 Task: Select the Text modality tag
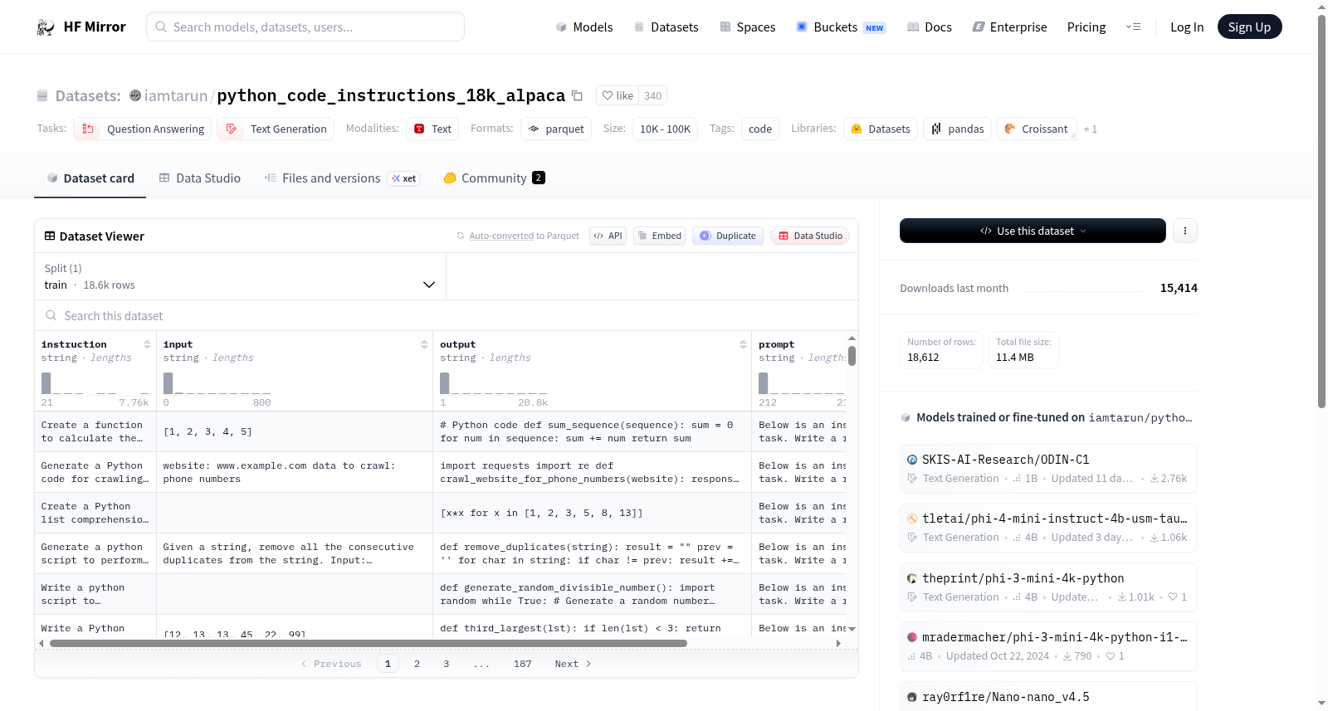click(x=432, y=129)
